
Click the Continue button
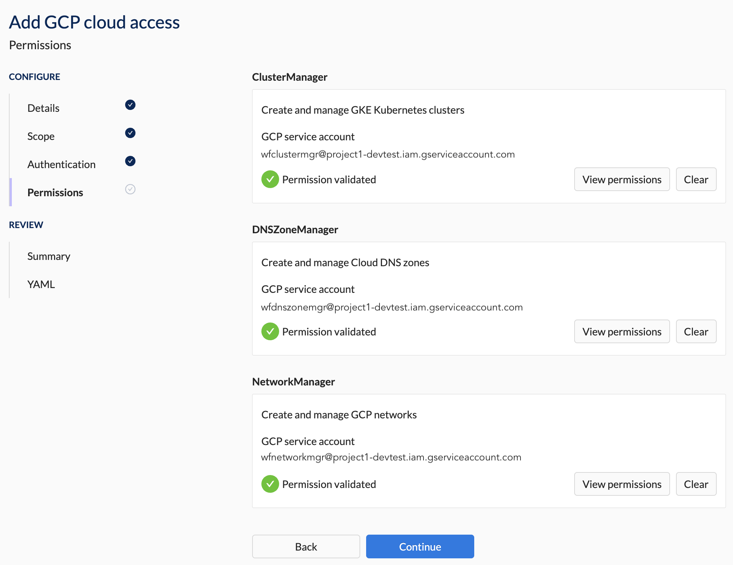click(x=420, y=547)
